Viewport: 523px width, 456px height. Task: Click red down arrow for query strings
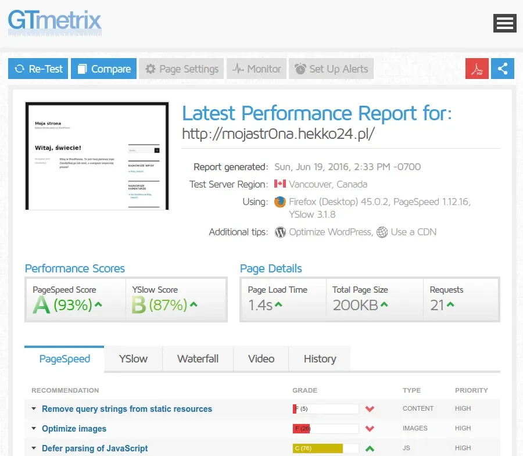(370, 409)
